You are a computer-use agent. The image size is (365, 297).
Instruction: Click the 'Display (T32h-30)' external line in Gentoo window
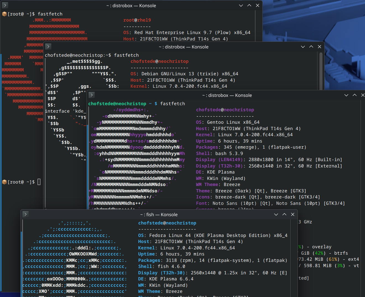coord(269,166)
